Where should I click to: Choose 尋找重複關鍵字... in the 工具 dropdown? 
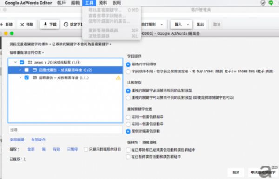[x=112, y=10]
